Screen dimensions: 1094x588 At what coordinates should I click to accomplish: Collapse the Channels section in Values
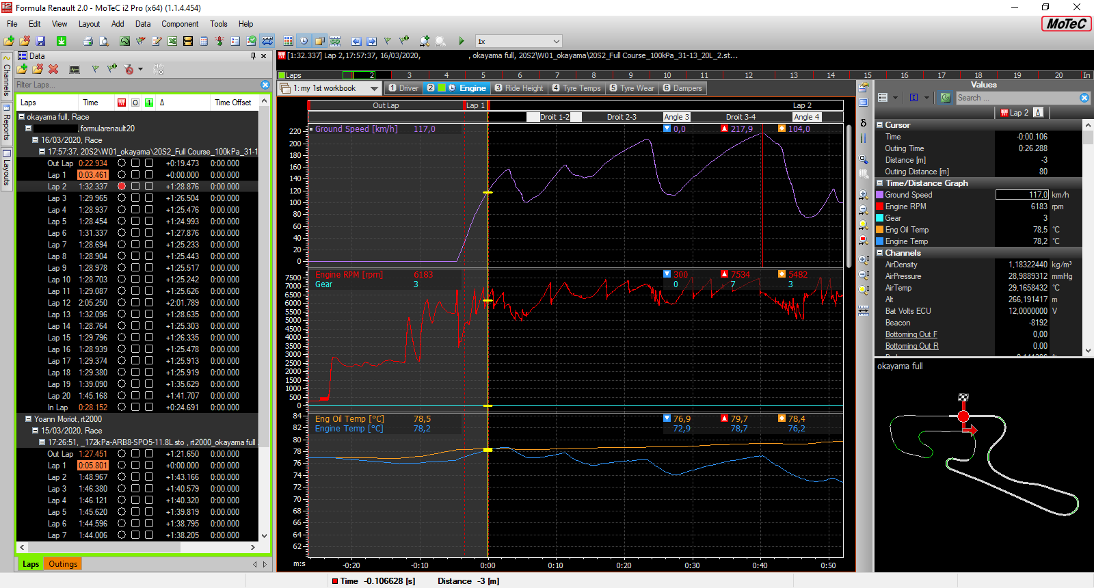tap(880, 253)
